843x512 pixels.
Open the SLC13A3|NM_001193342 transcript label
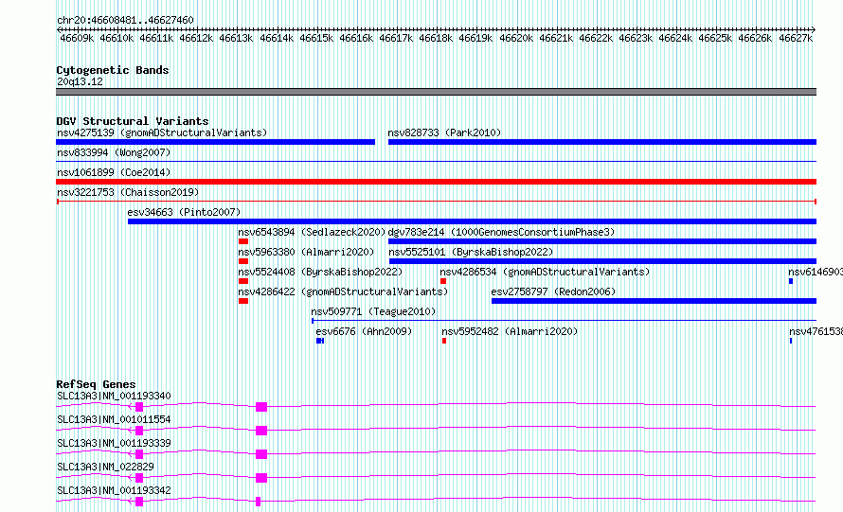pyautogui.click(x=114, y=490)
